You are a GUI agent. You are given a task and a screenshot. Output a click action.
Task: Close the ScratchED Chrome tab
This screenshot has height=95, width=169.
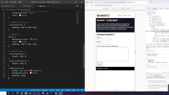(147, 2)
